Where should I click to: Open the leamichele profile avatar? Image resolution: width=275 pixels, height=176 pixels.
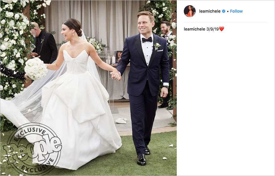190,11
